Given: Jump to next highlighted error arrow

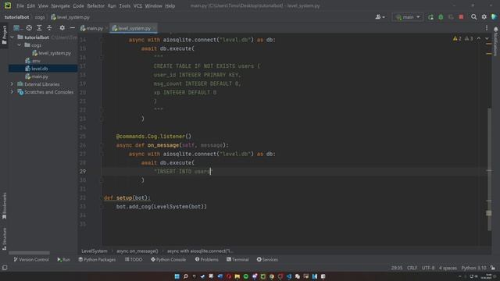Looking at the screenshot, I should 487,38.
